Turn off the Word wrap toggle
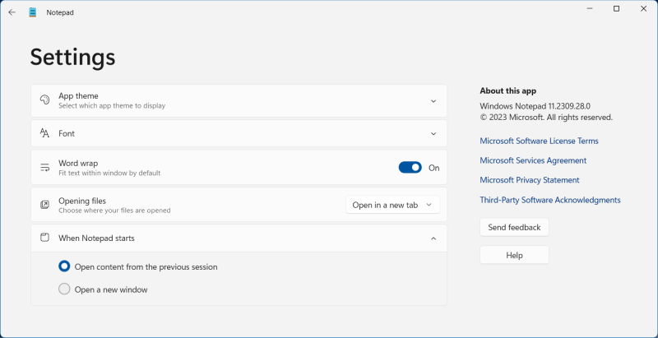This screenshot has height=338, width=658. (x=410, y=168)
